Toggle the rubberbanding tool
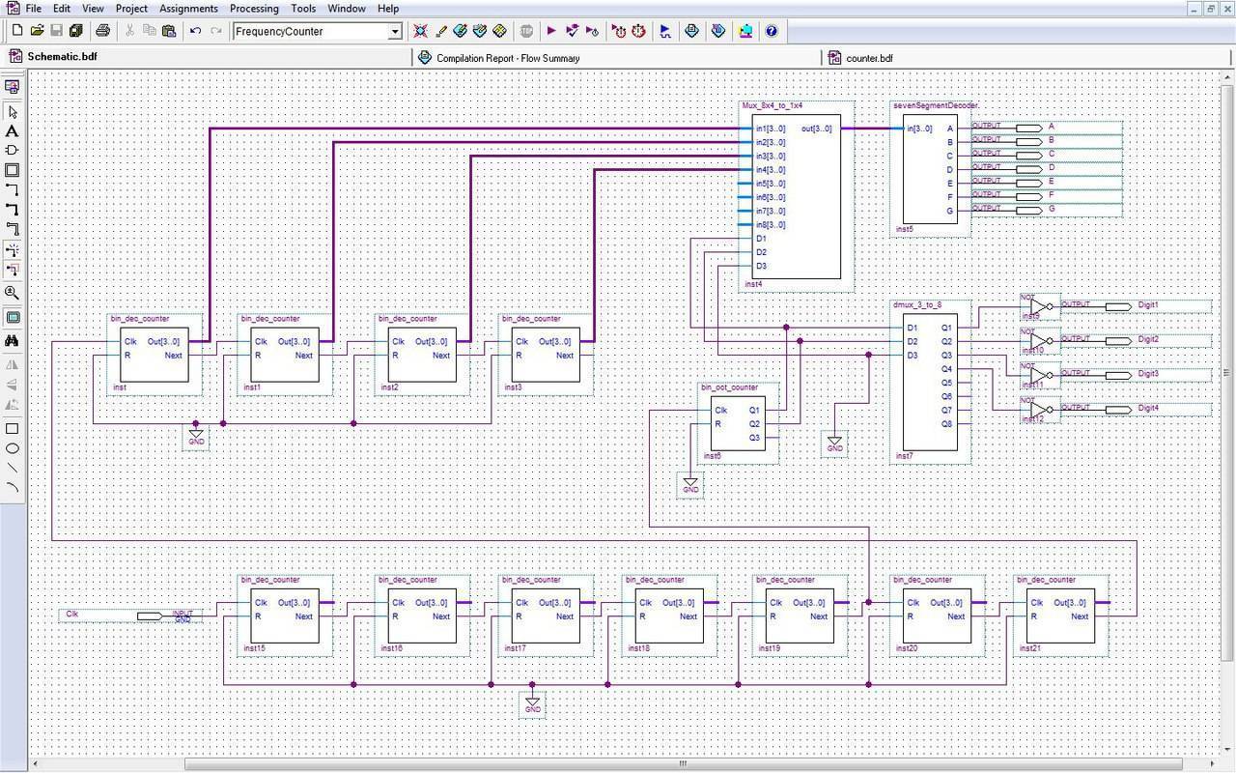This screenshot has height=773, width=1236. (x=13, y=250)
